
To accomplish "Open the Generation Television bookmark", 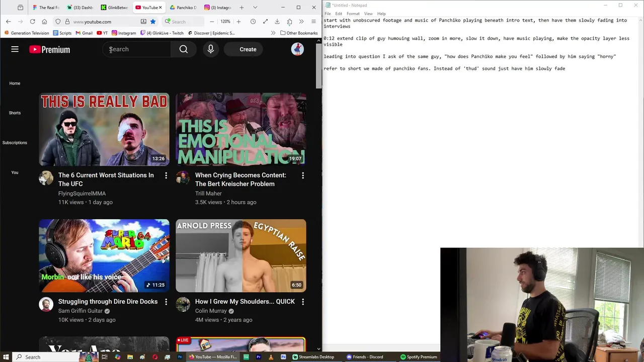I will 26,33.
